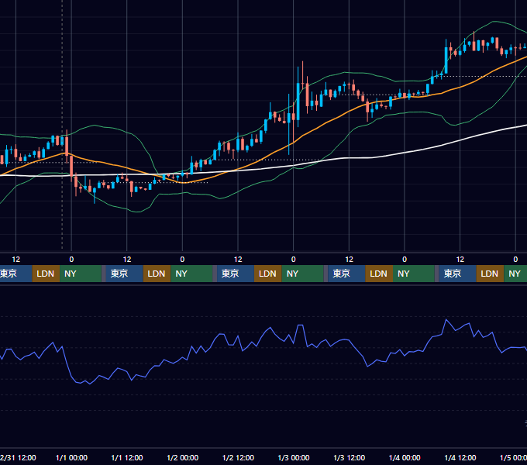Click the NY session block starting 1/3 00:00
527x465 pixels.
coord(302,274)
